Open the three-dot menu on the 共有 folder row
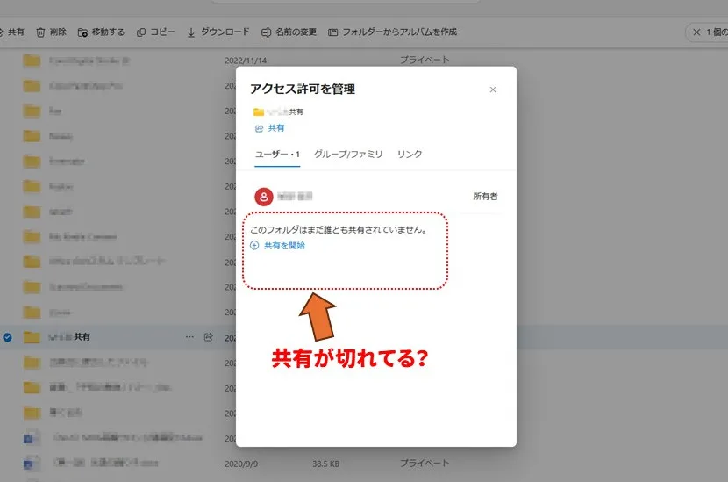The width and height of the screenshot is (728, 482). [189, 337]
